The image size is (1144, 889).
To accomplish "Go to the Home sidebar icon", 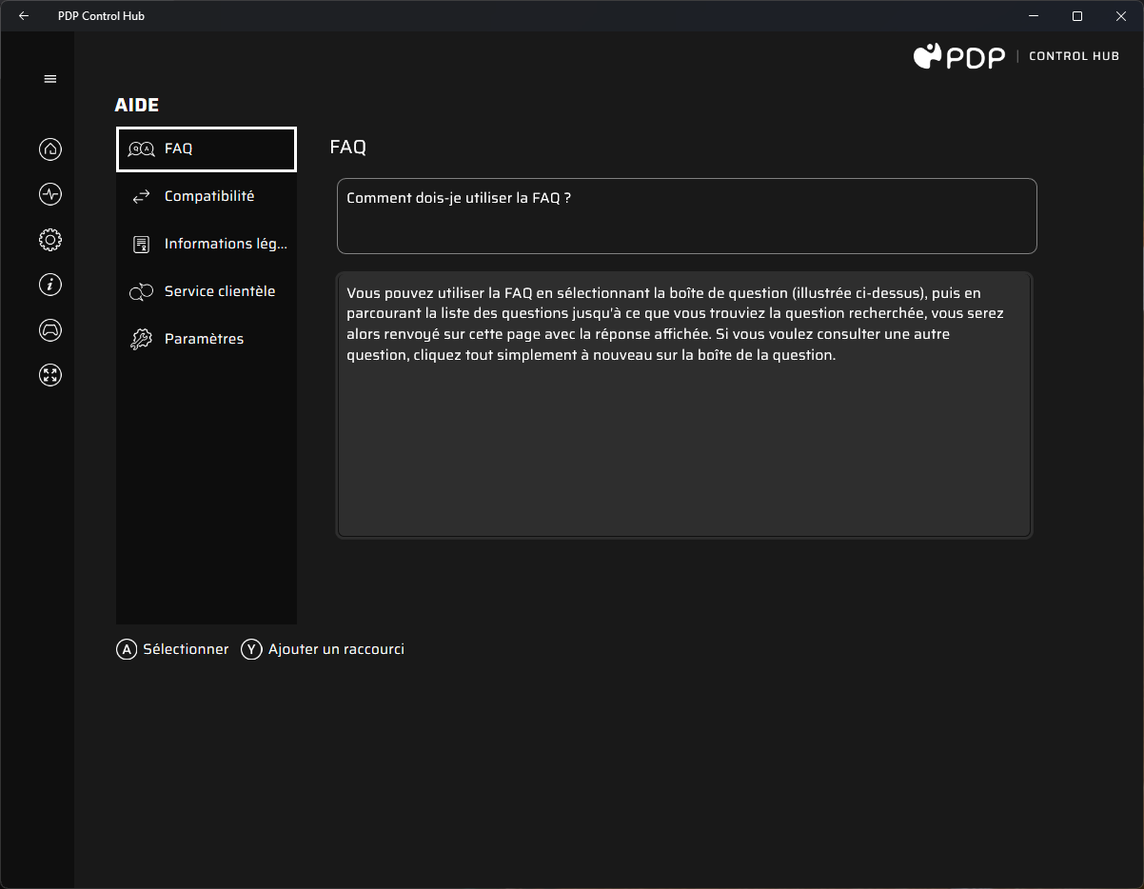I will (50, 149).
